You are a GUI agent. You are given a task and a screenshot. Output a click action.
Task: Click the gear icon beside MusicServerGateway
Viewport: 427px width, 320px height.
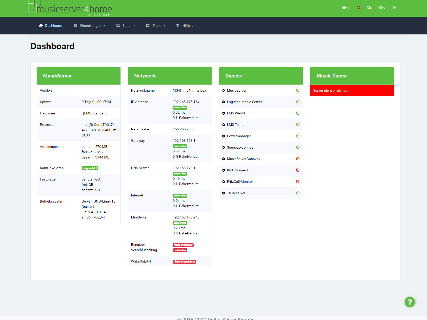point(223,159)
